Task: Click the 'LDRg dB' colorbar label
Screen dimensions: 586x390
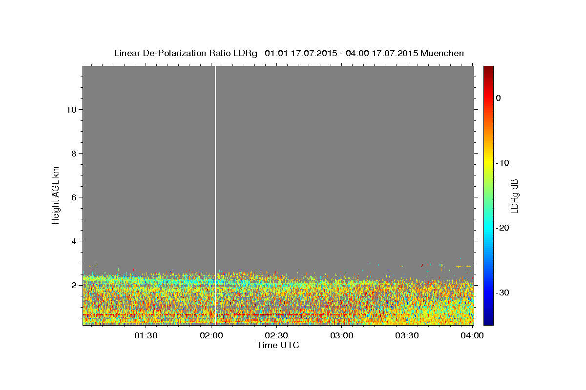Action: 514,196
